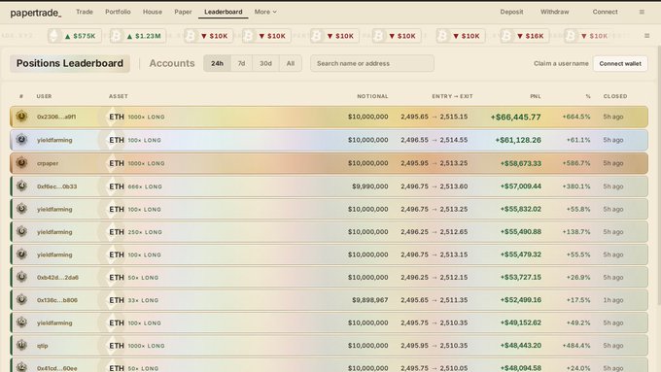Select Positions Leaderboard view
Image resolution: width=661 pixels, height=372 pixels.
coord(70,63)
